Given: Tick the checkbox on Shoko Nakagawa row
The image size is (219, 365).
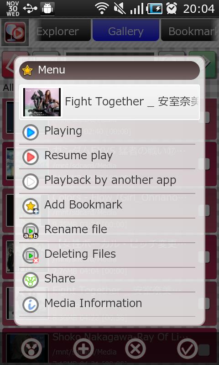Looking at the screenshot, I should 204,350.
